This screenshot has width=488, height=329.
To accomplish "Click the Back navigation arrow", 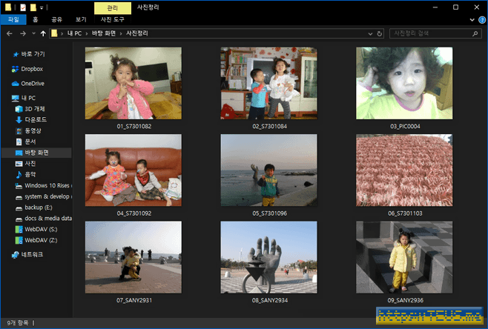I will point(9,34).
